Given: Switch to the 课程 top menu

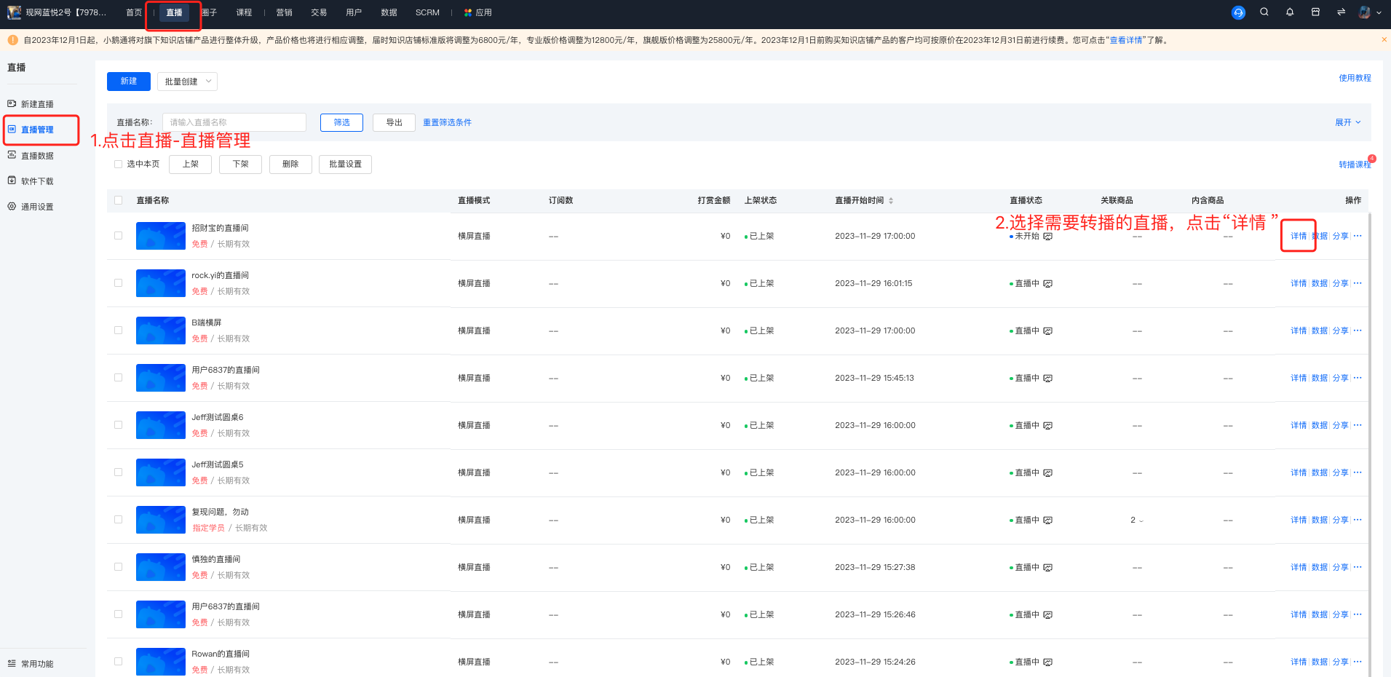Looking at the screenshot, I should pyautogui.click(x=244, y=12).
